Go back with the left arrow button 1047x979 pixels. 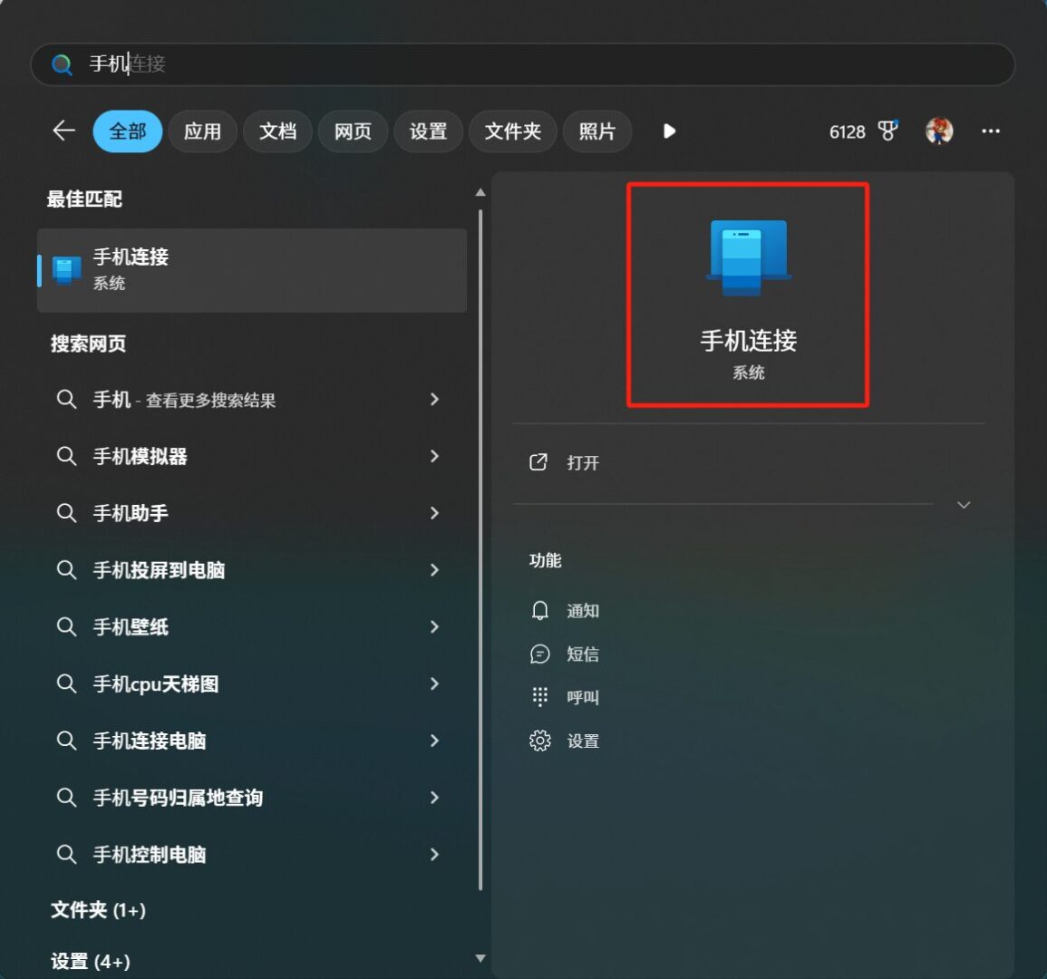click(x=64, y=131)
